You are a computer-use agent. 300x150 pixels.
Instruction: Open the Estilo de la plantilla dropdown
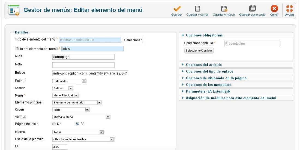(83, 139)
